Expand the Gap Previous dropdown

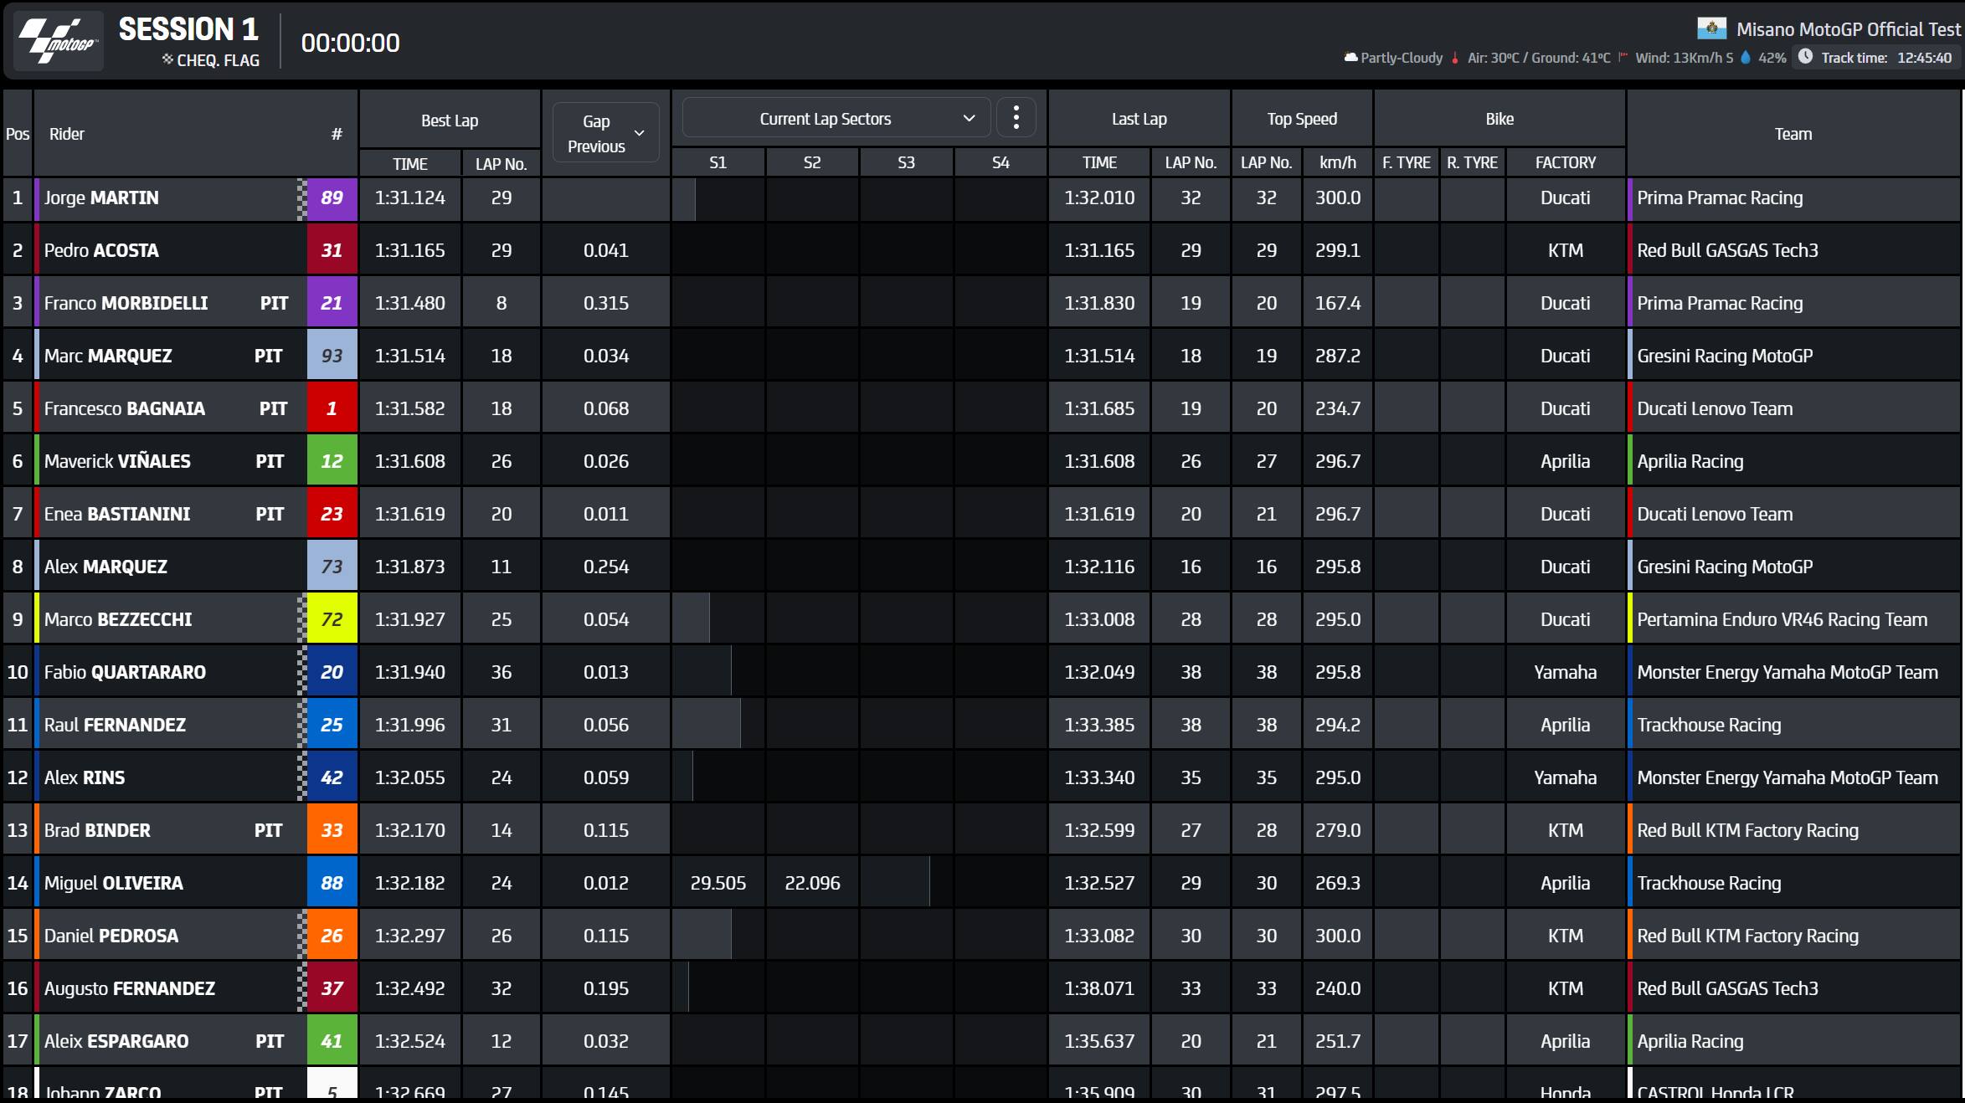coord(606,133)
